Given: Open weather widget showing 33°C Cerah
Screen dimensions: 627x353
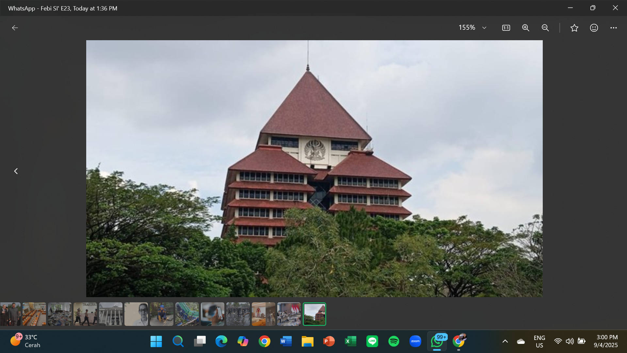Looking at the screenshot, I should [25, 341].
